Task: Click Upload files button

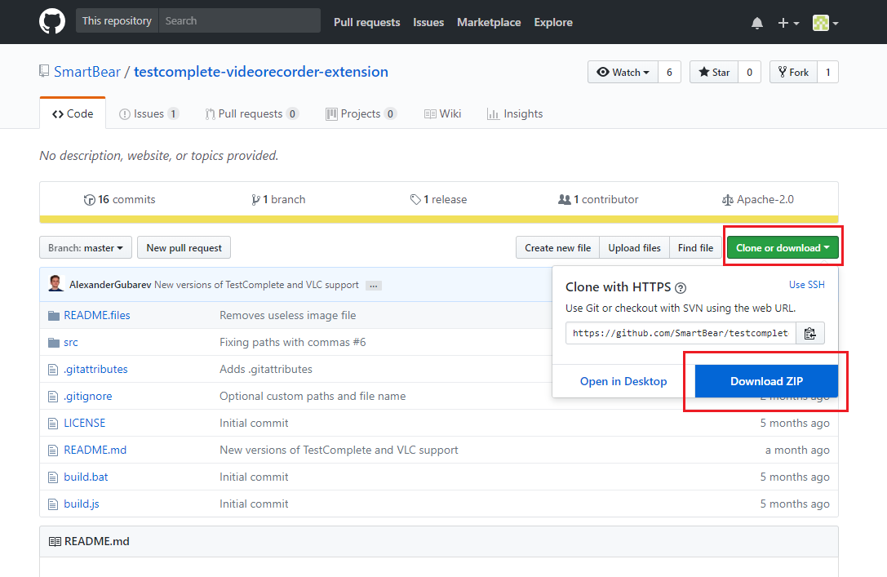Action: (x=634, y=248)
